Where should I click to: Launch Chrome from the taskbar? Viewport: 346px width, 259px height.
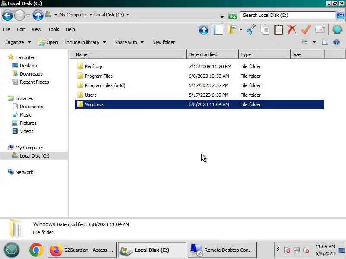pyautogui.click(x=36, y=250)
